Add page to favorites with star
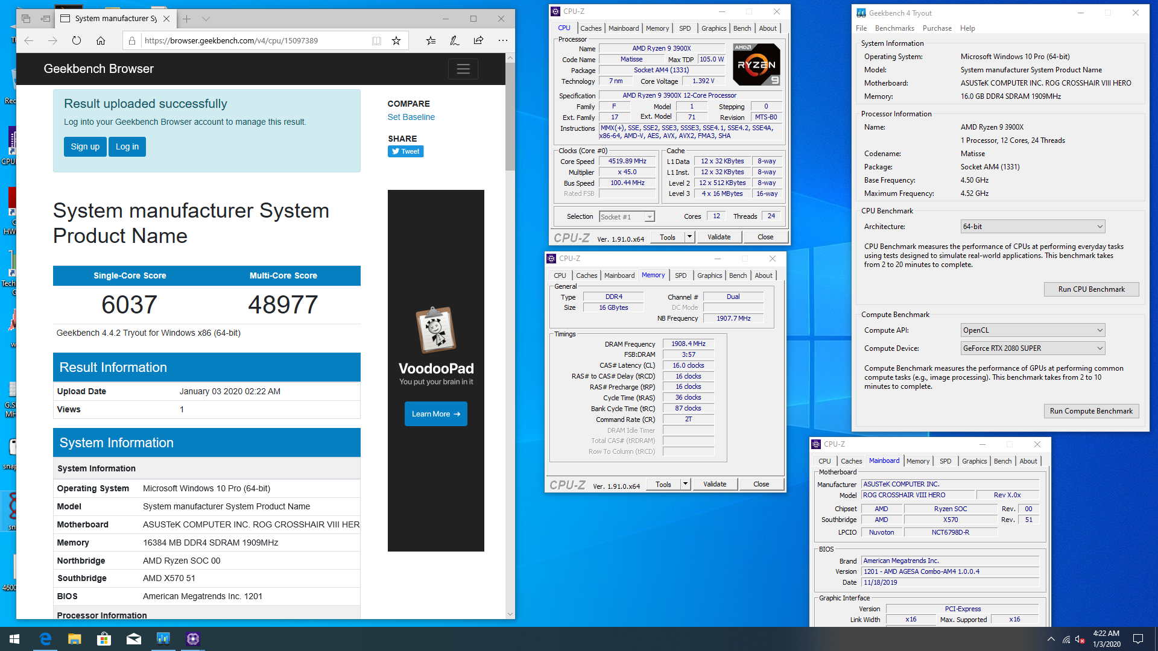1158x651 pixels. [396, 40]
